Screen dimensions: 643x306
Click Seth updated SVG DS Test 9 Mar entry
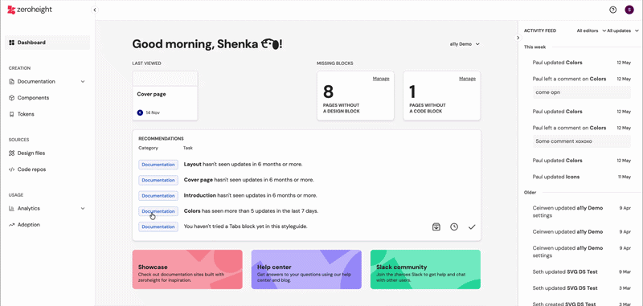581,271
